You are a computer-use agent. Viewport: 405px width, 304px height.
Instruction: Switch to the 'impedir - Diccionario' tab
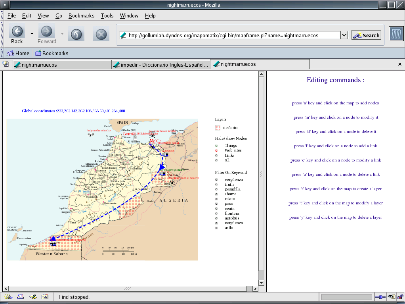160,65
